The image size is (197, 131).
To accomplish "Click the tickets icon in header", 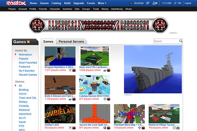I will pos(175,3).
